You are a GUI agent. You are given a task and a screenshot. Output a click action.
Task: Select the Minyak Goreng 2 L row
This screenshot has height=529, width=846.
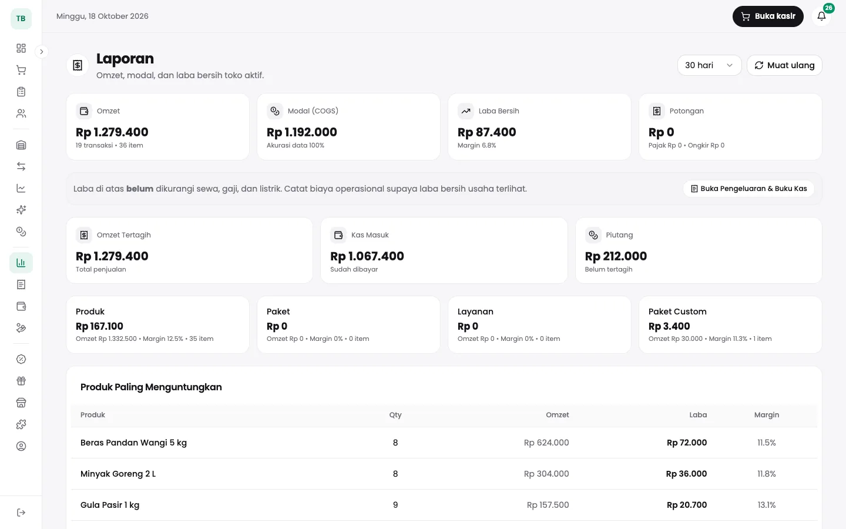coord(444,474)
